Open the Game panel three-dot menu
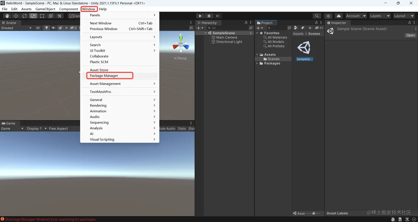This screenshot has width=418, height=222. coord(191,123)
